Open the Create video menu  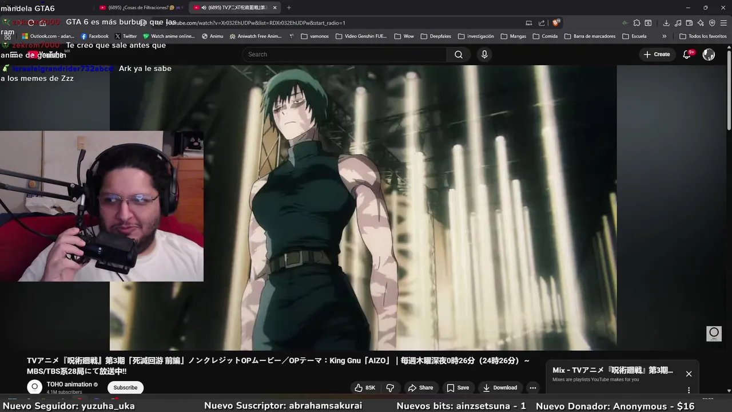657,54
